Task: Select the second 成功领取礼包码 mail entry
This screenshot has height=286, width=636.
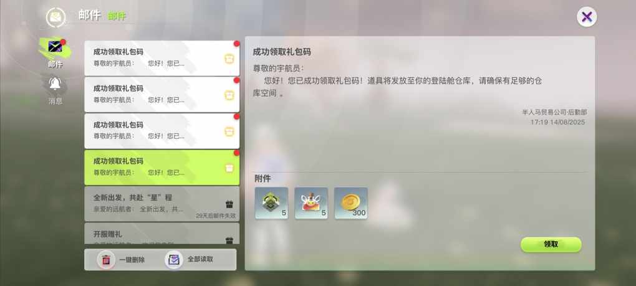Action: [x=162, y=94]
